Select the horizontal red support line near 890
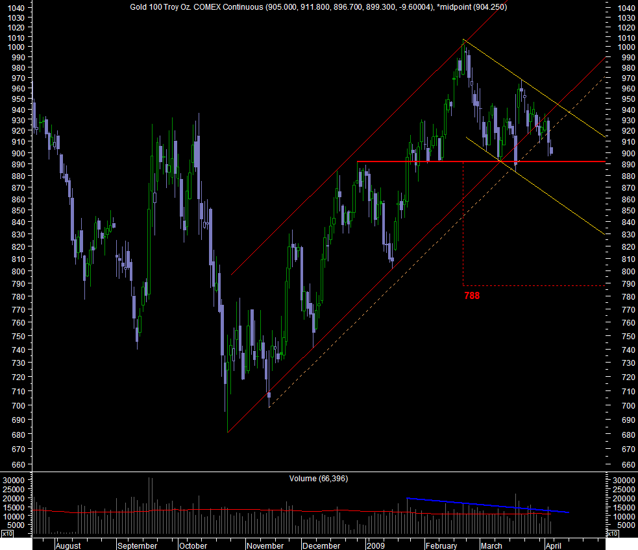 (x=481, y=161)
